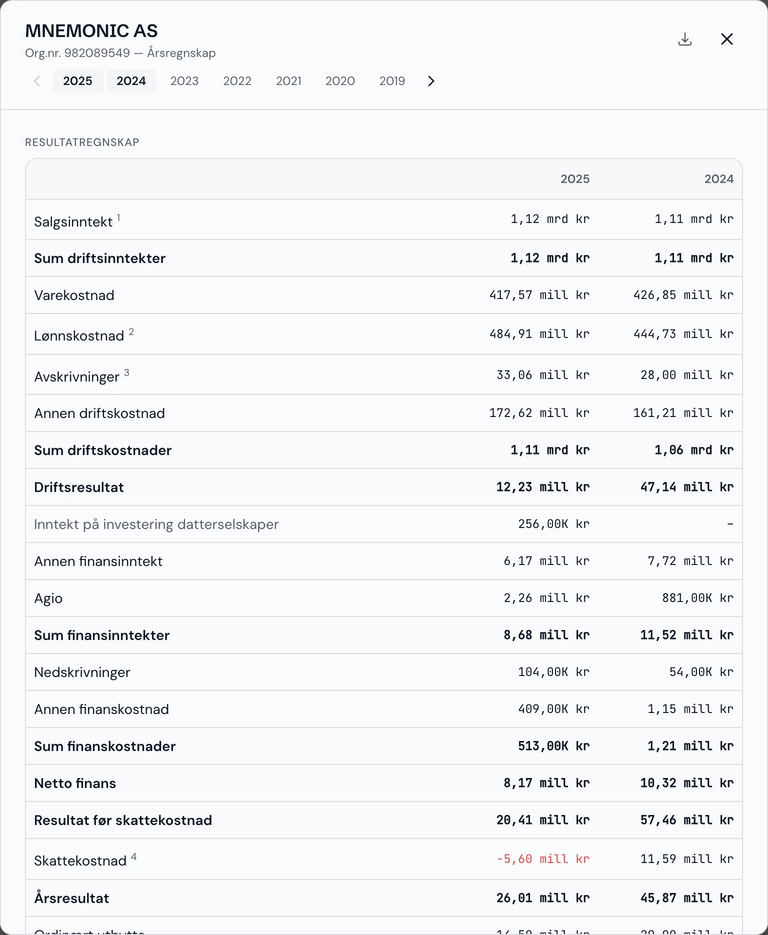768x935 pixels.
Task: Open footnote 2 next to Lønnskostnad
Action: [x=131, y=331]
